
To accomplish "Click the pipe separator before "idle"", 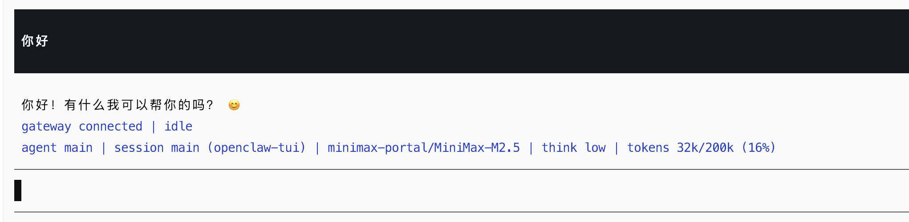I will tap(154, 127).
